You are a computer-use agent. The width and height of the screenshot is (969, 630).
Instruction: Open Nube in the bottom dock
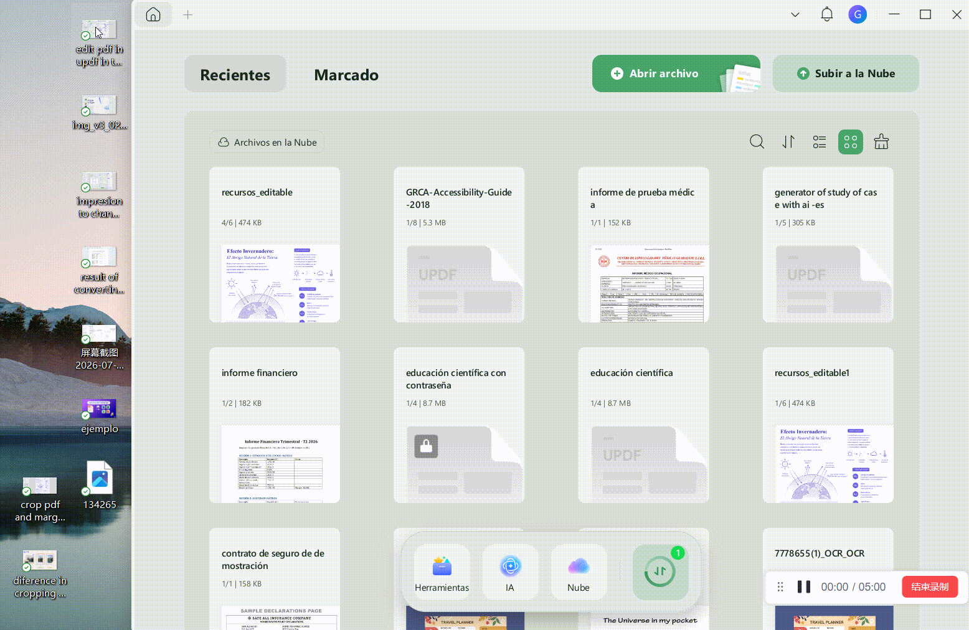pyautogui.click(x=579, y=573)
